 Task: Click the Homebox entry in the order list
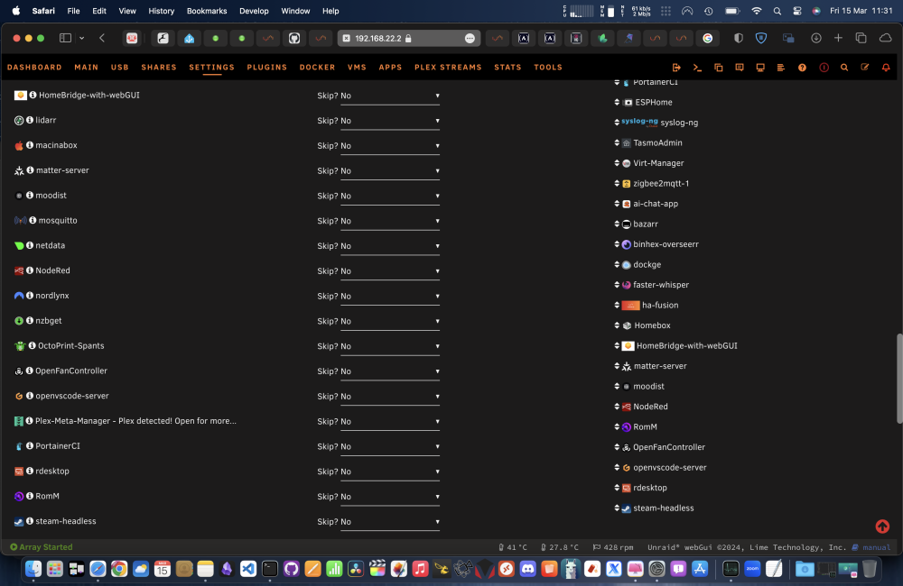643,325
